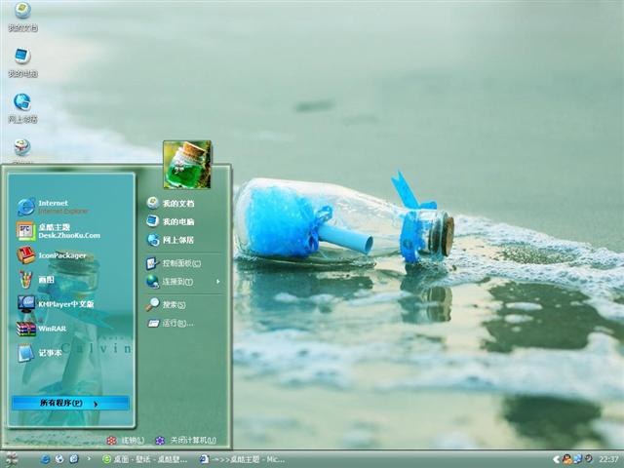This screenshot has width=624, height=468.
Task: Open WinRAR from the pinned programs
Action: click(x=41, y=329)
